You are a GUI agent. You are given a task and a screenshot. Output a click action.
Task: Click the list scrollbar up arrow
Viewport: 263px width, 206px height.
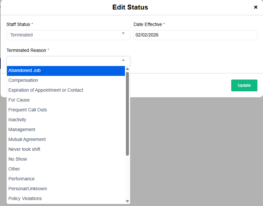[x=128, y=69]
